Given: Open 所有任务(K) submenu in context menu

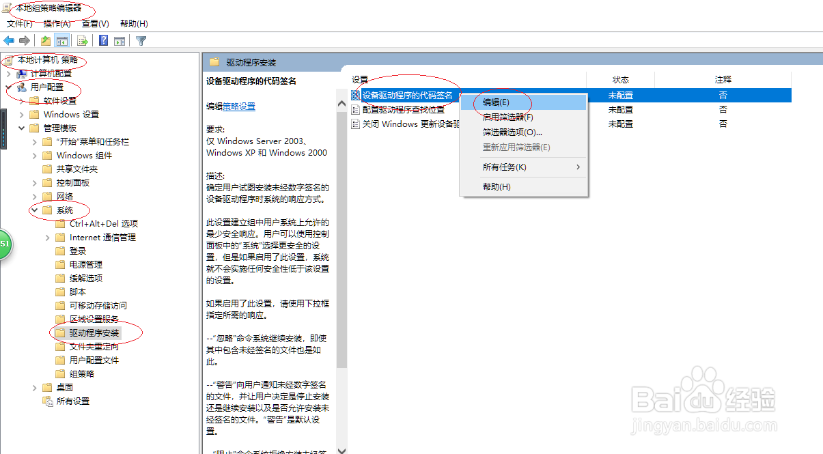Looking at the screenshot, I should click(x=524, y=167).
